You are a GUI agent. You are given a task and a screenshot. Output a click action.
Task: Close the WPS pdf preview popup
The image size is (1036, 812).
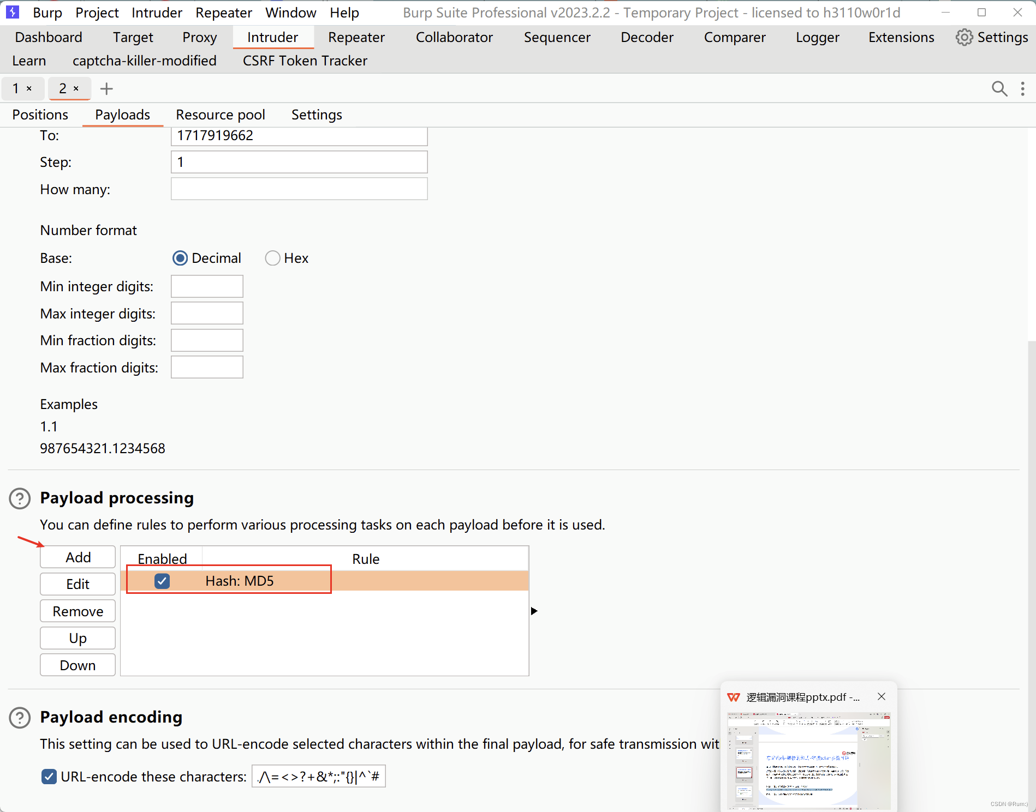pos(881,696)
